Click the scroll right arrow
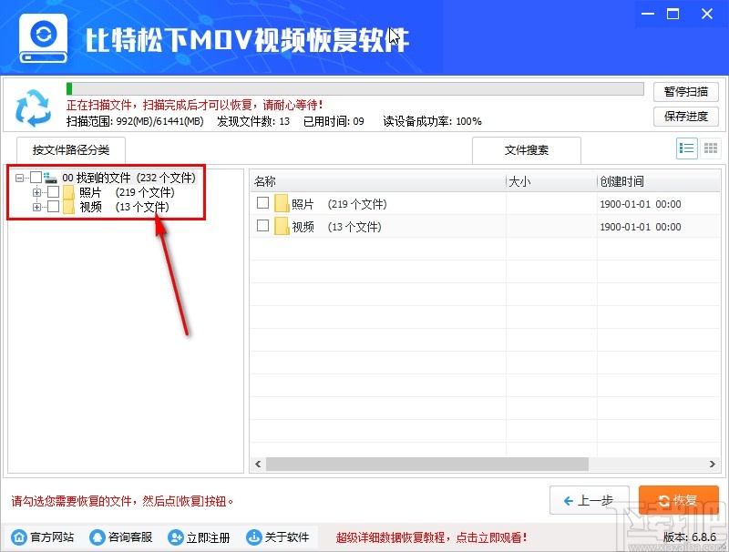Screen dimensions: 729x552 coord(712,464)
